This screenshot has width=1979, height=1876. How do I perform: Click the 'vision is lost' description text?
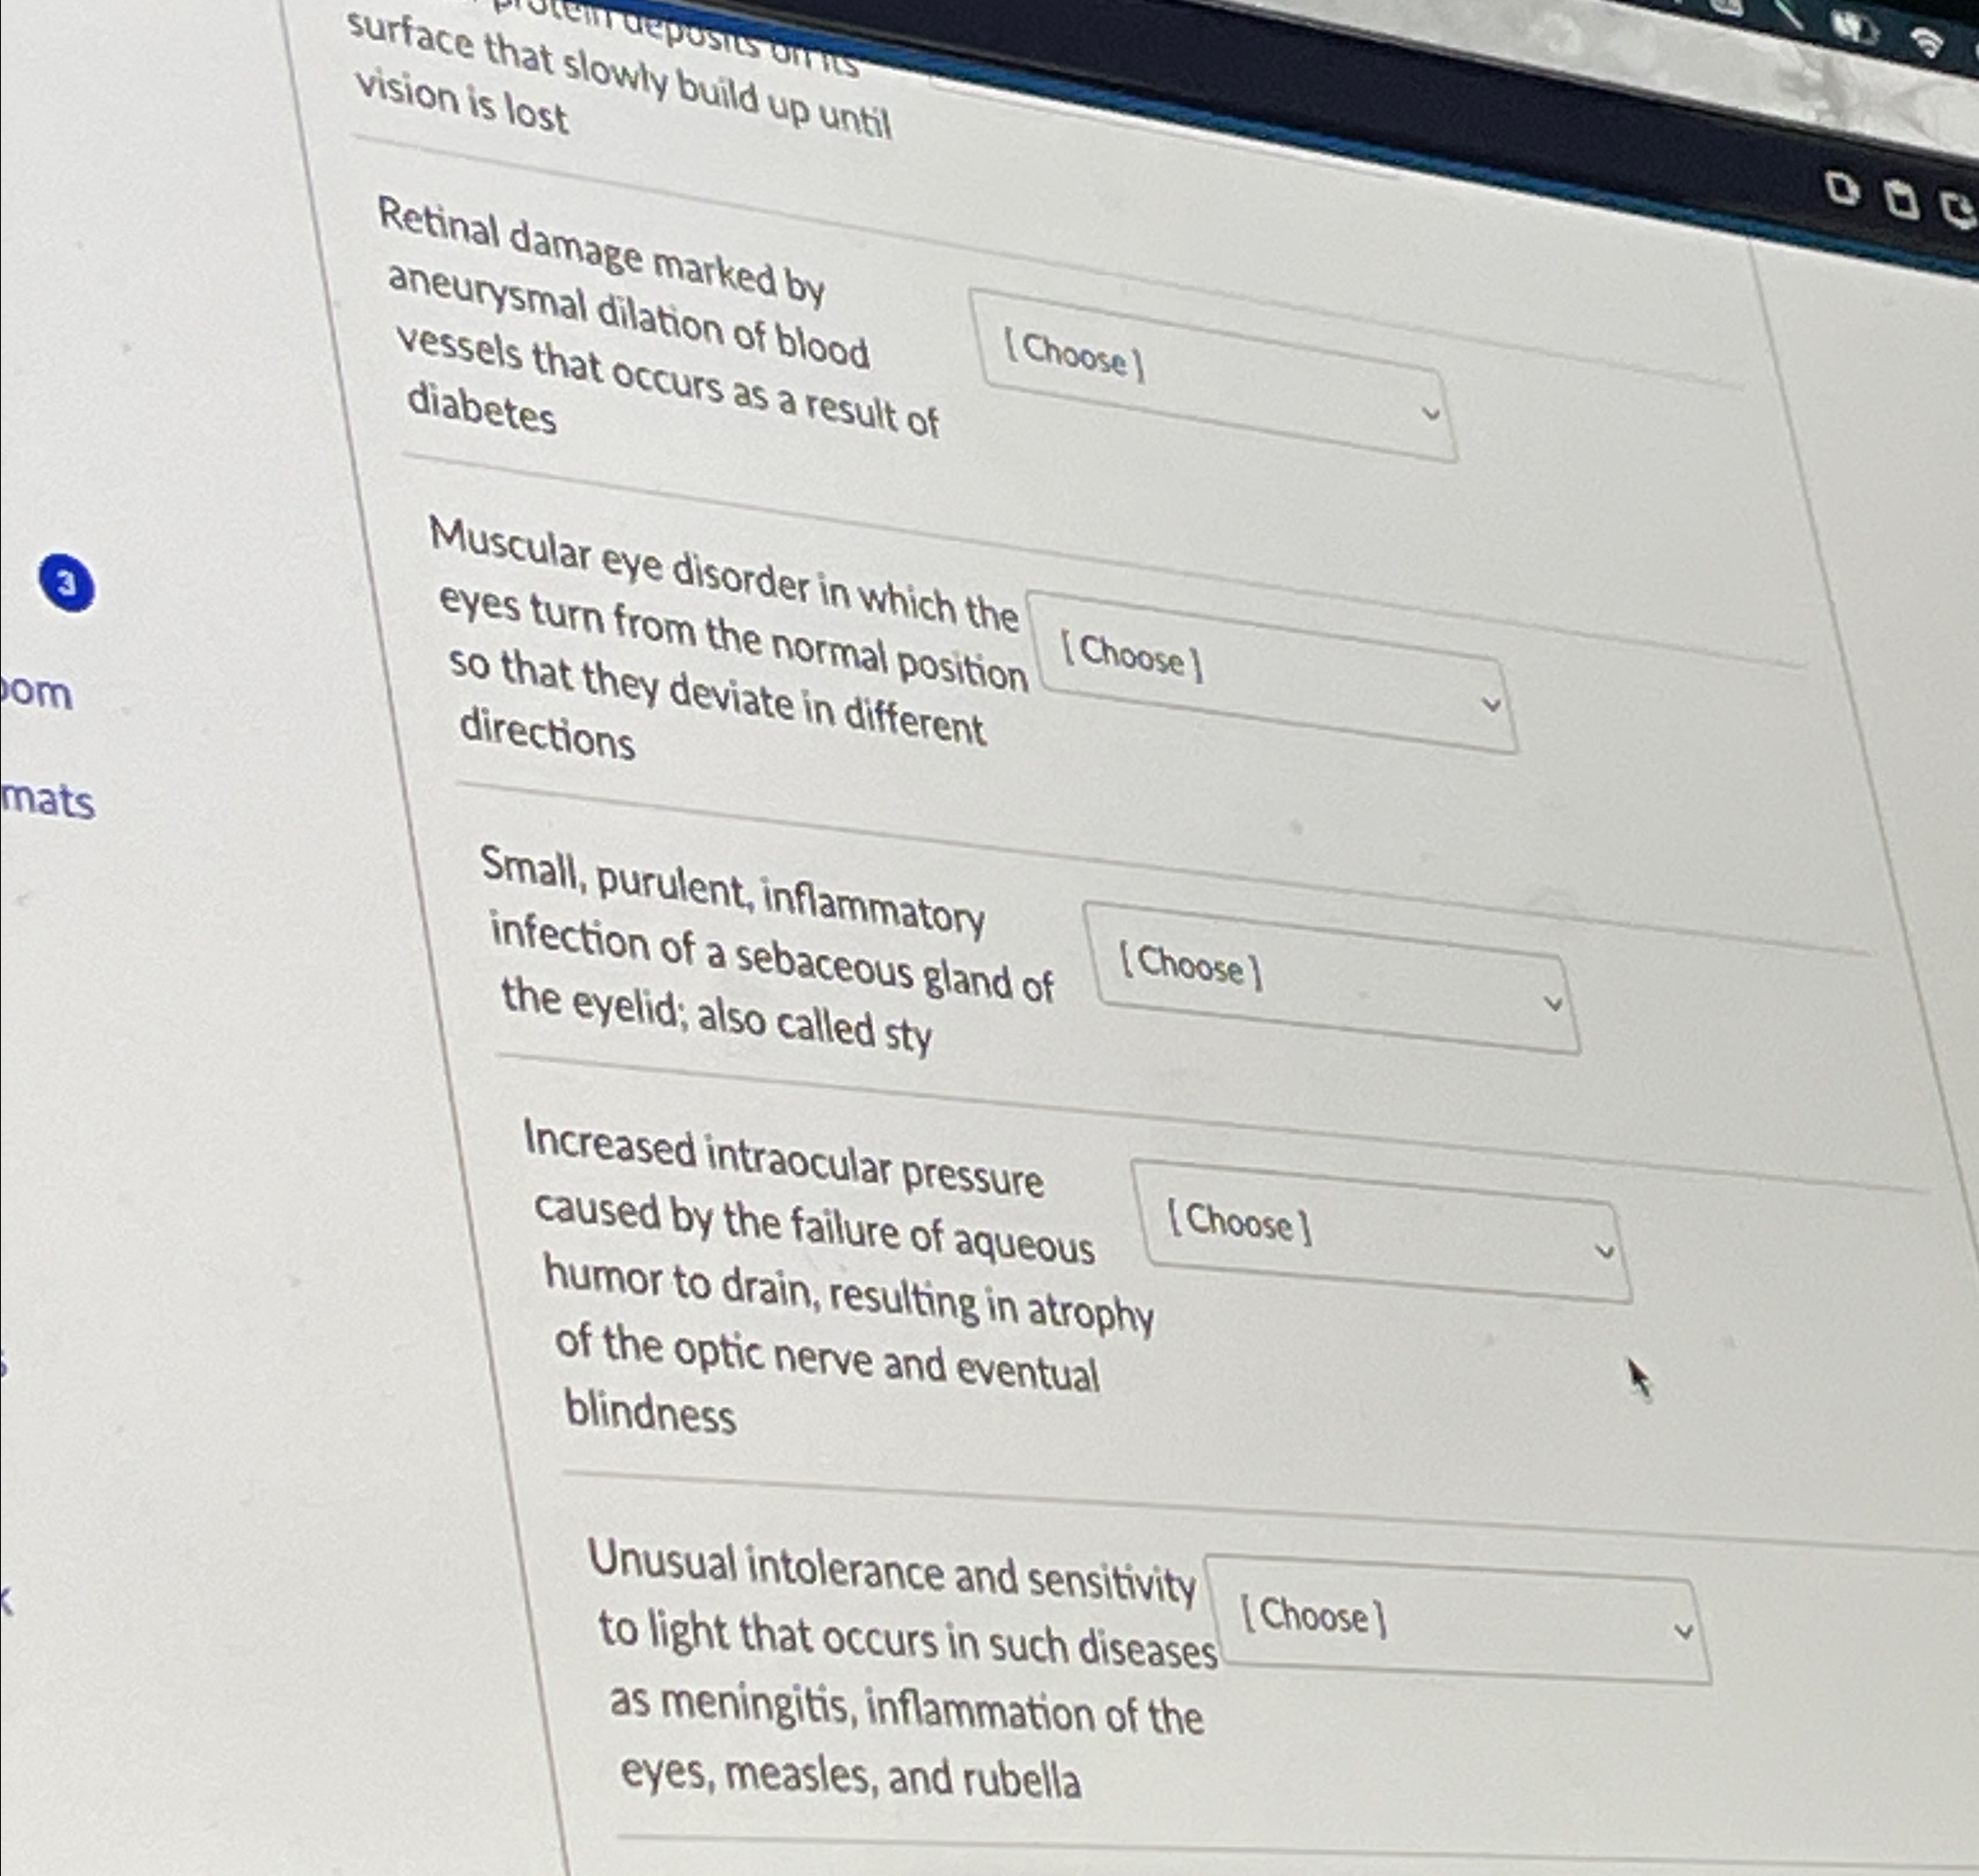click(463, 103)
